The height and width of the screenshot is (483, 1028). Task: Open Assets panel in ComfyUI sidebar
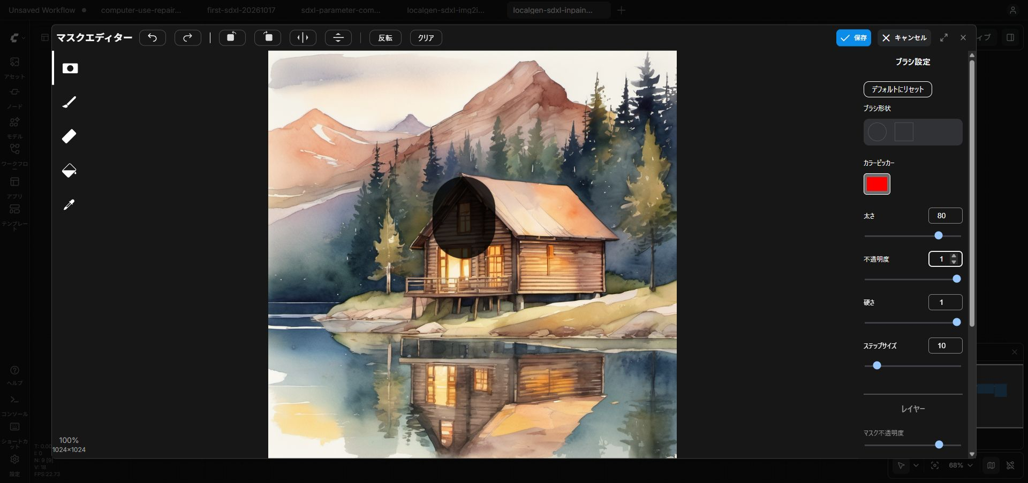coord(14,67)
